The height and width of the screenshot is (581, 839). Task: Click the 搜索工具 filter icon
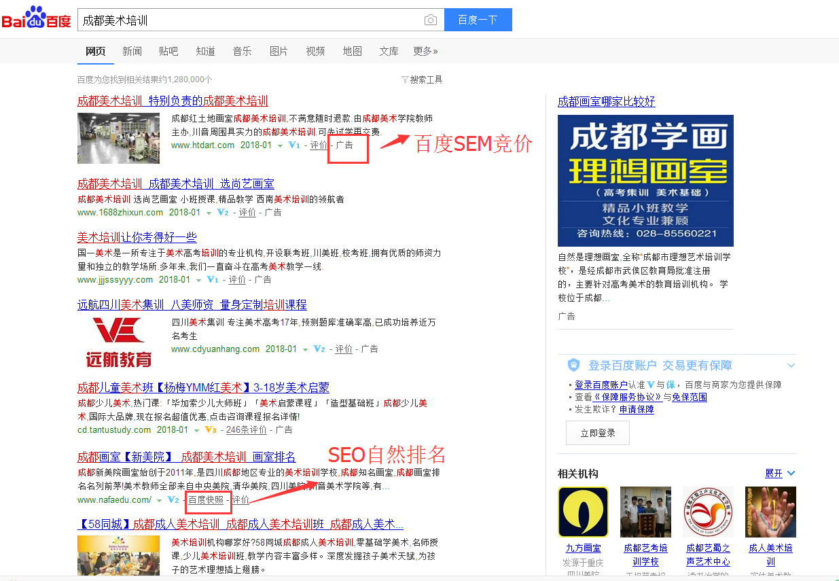pyautogui.click(x=405, y=80)
